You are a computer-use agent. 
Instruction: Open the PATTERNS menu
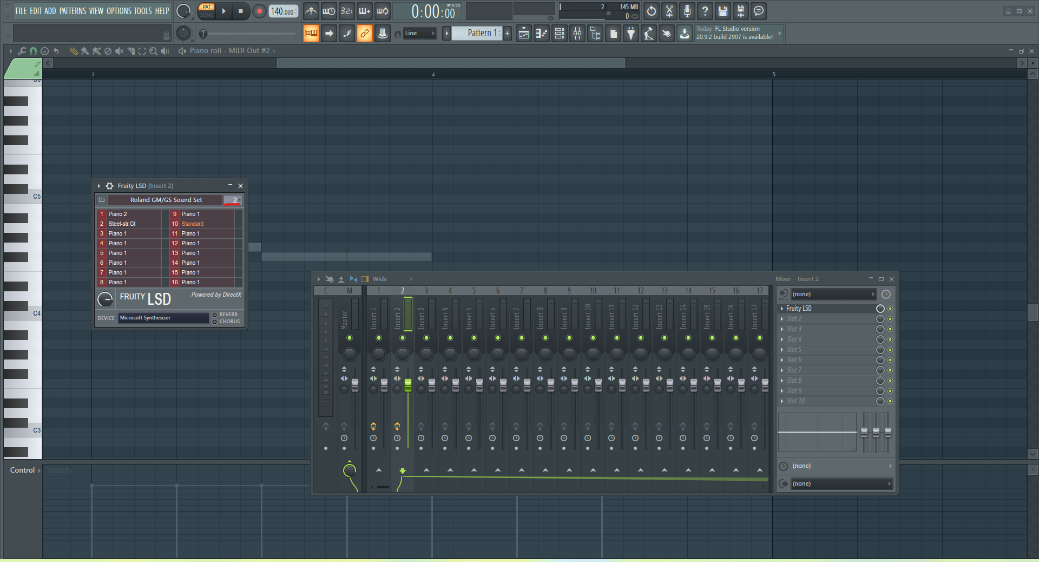(73, 11)
